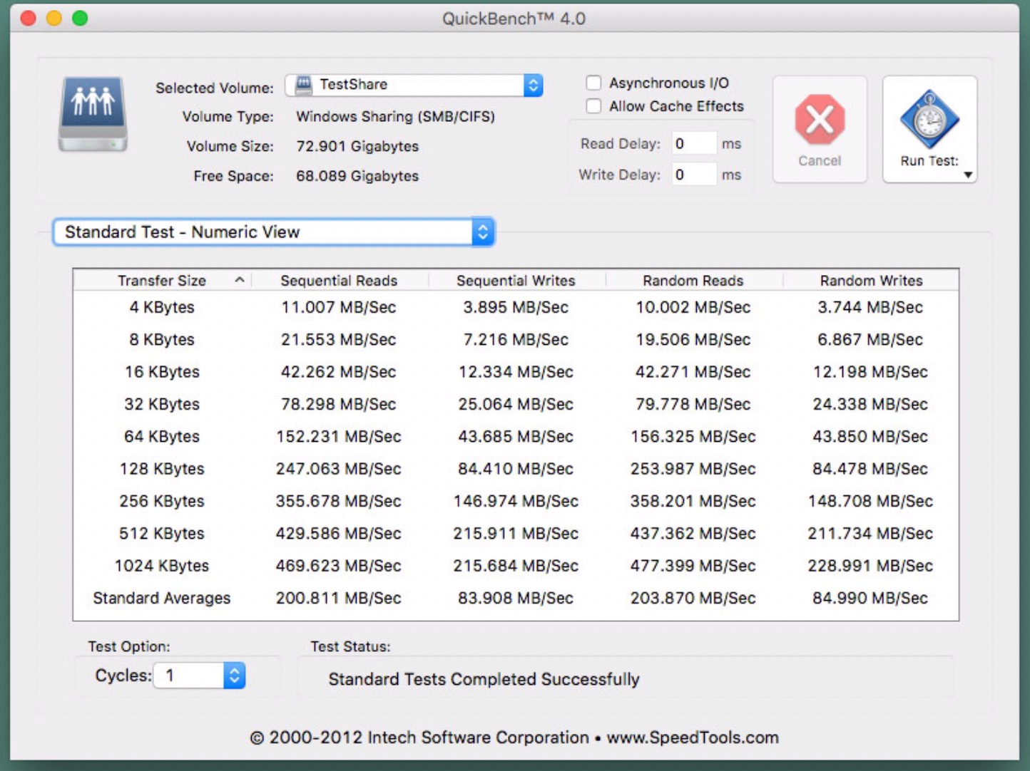Toggle the Allow Cache Effects checkbox
1030x771 pixels.
[x=593, y=106]
